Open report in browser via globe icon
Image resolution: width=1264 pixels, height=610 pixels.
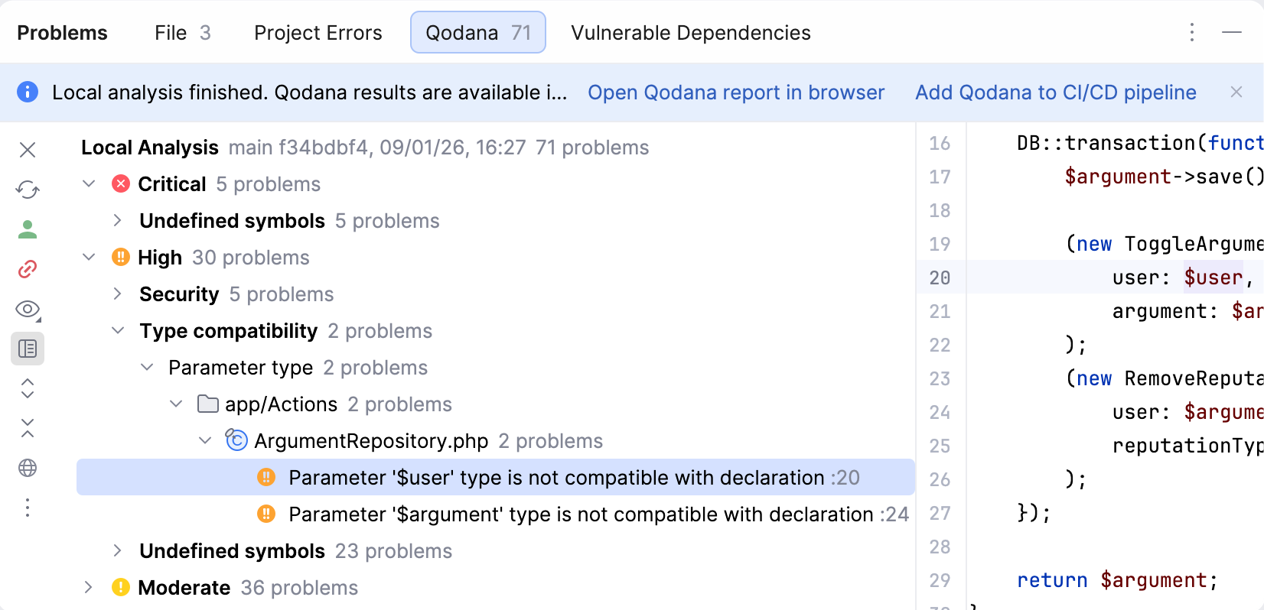coord(28,468)
